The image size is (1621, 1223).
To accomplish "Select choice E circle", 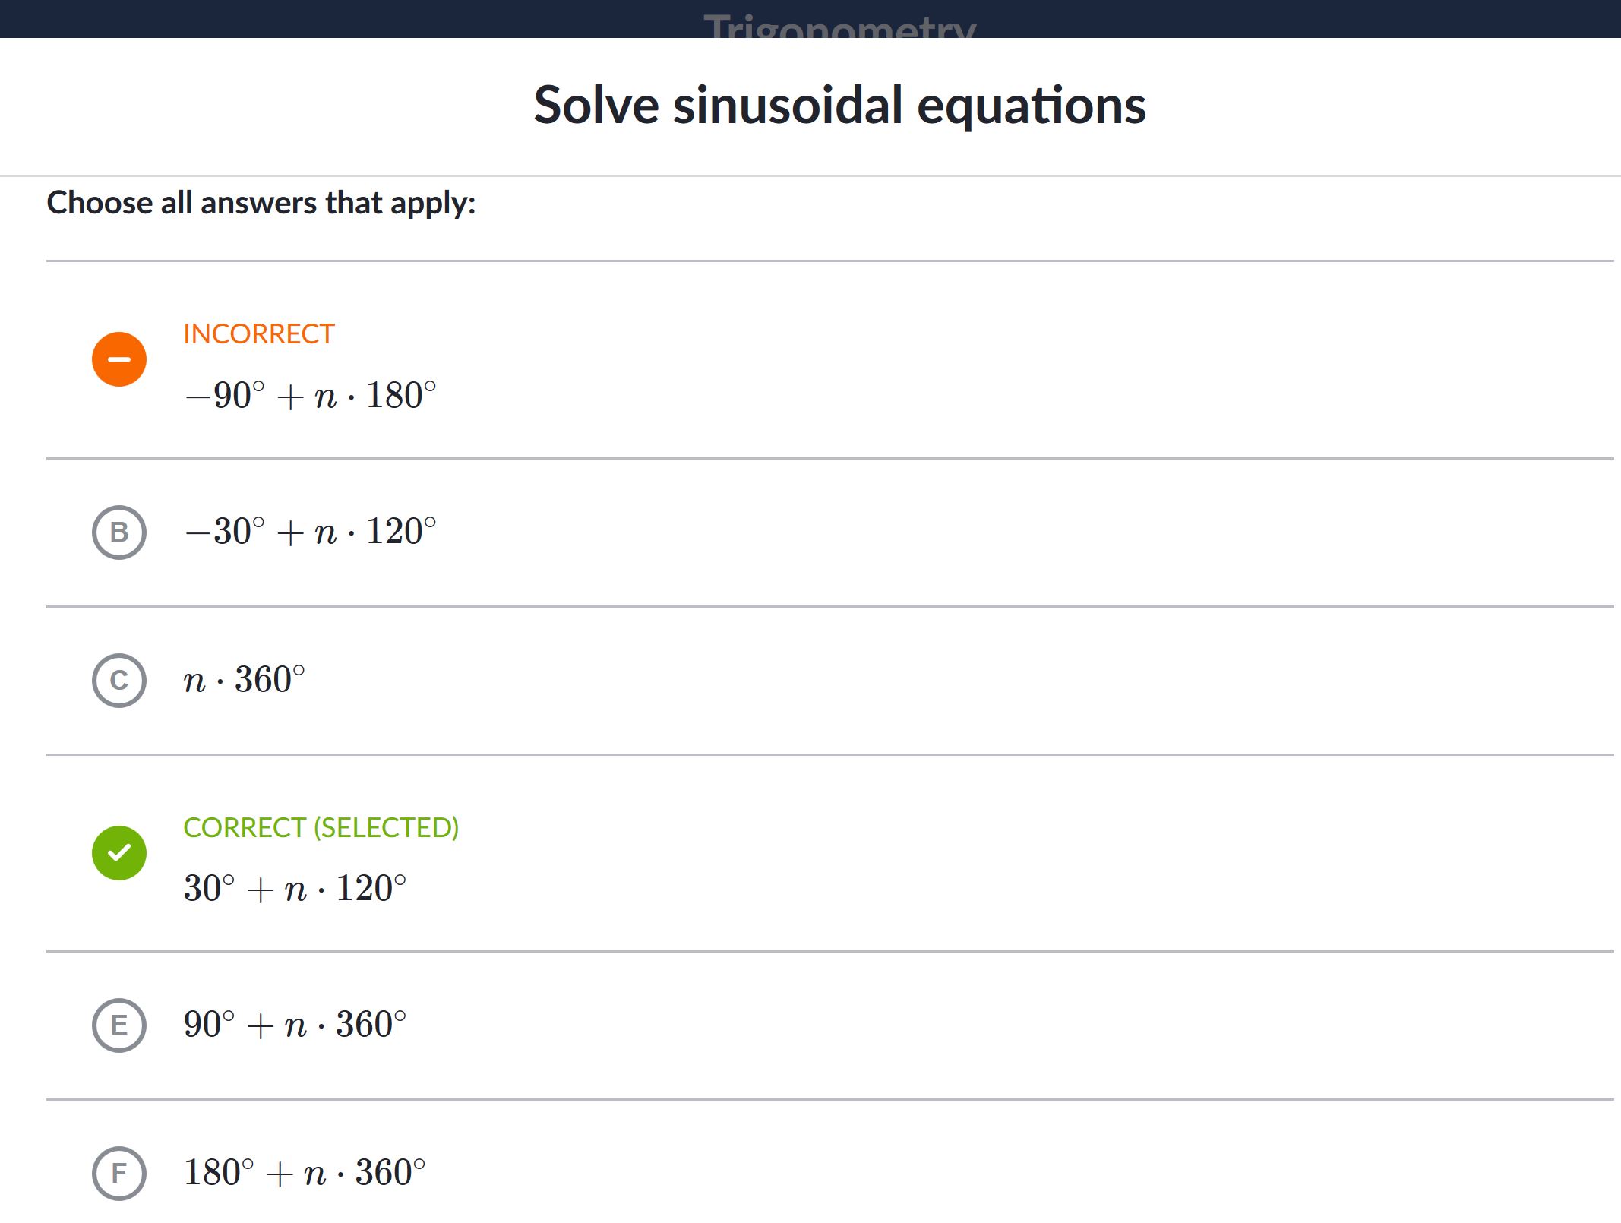I will click(119, 1025).
